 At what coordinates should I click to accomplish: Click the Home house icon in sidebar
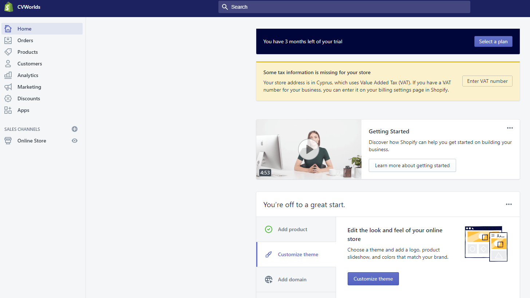click(x=8, y=29)
